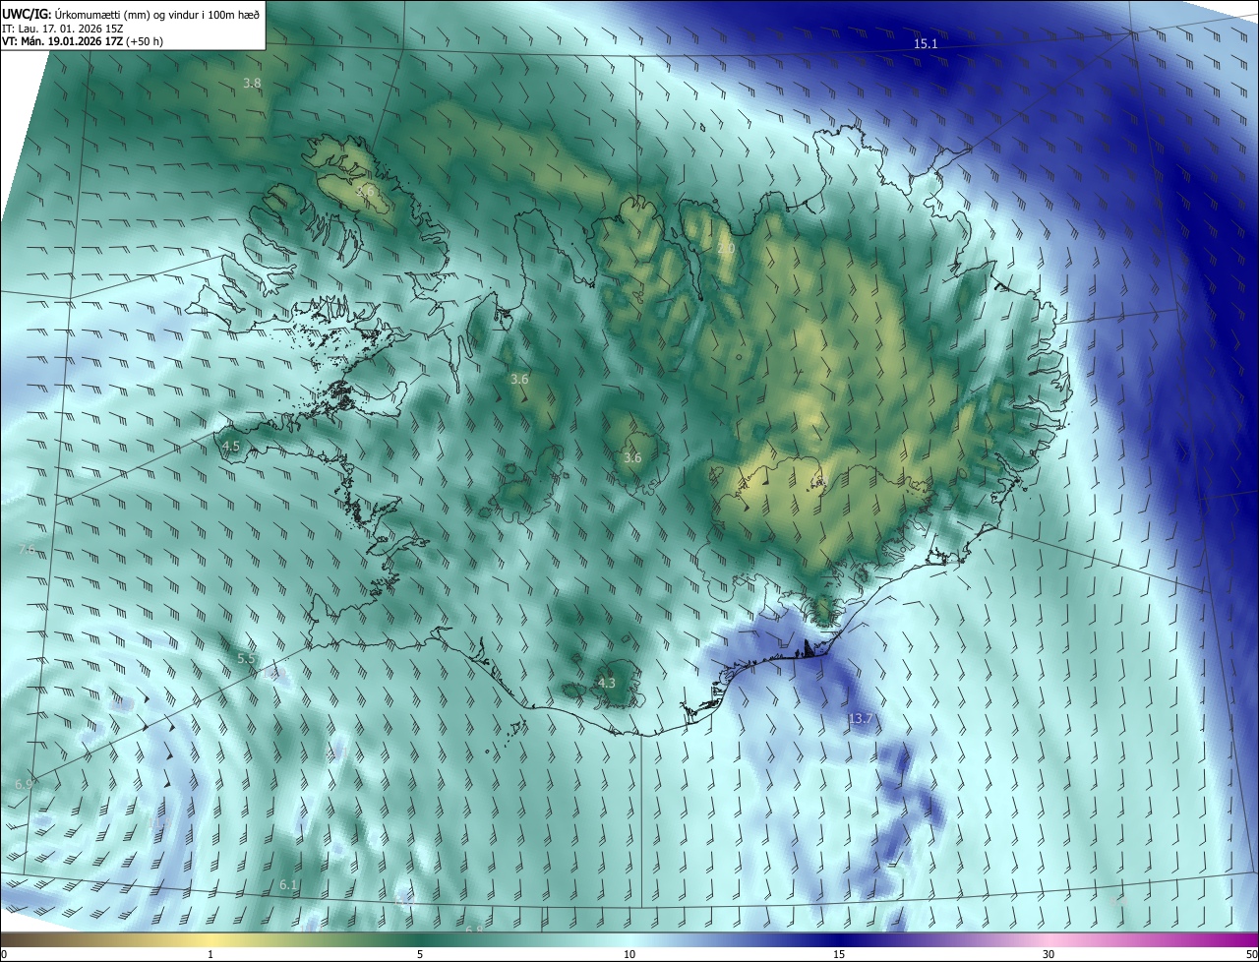Click the 5.5 value label on the map
Viewport: 1259px width, 962px height.
247,658
